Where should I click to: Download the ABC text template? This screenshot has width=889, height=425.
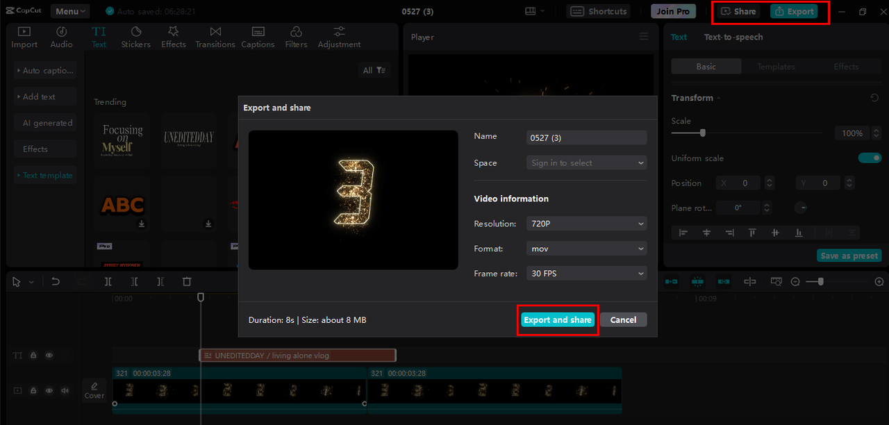[142, 224]
